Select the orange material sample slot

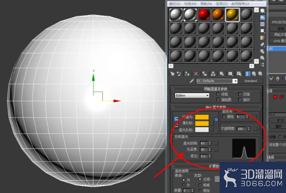click(x=218, y=15)
